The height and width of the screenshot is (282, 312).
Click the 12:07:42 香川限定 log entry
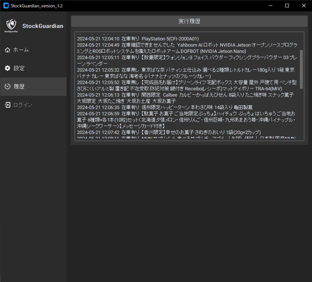[x=169, y=132]
